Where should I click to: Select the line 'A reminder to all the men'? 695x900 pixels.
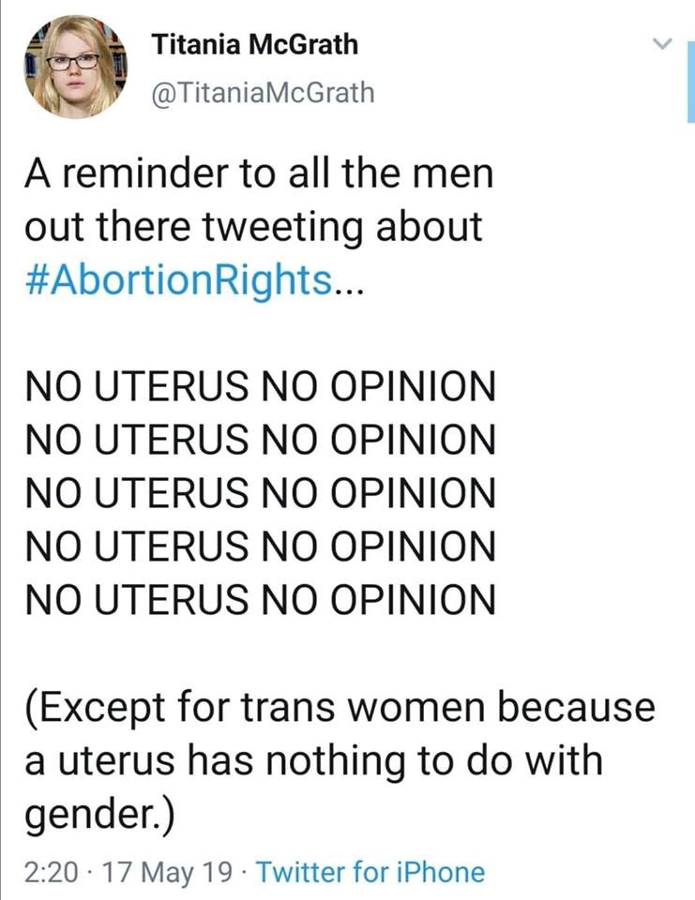click(259, 172)
